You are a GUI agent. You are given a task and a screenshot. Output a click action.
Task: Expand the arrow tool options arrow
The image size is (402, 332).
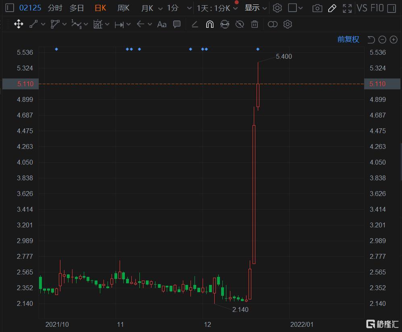pos(150,24)
